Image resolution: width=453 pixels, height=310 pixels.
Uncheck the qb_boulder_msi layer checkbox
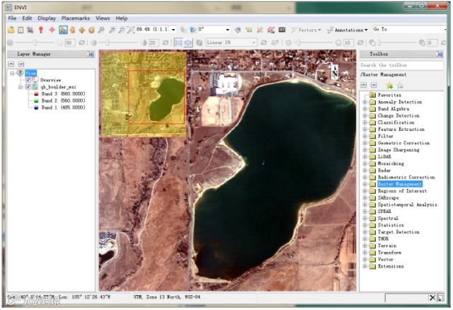point(29,87)
